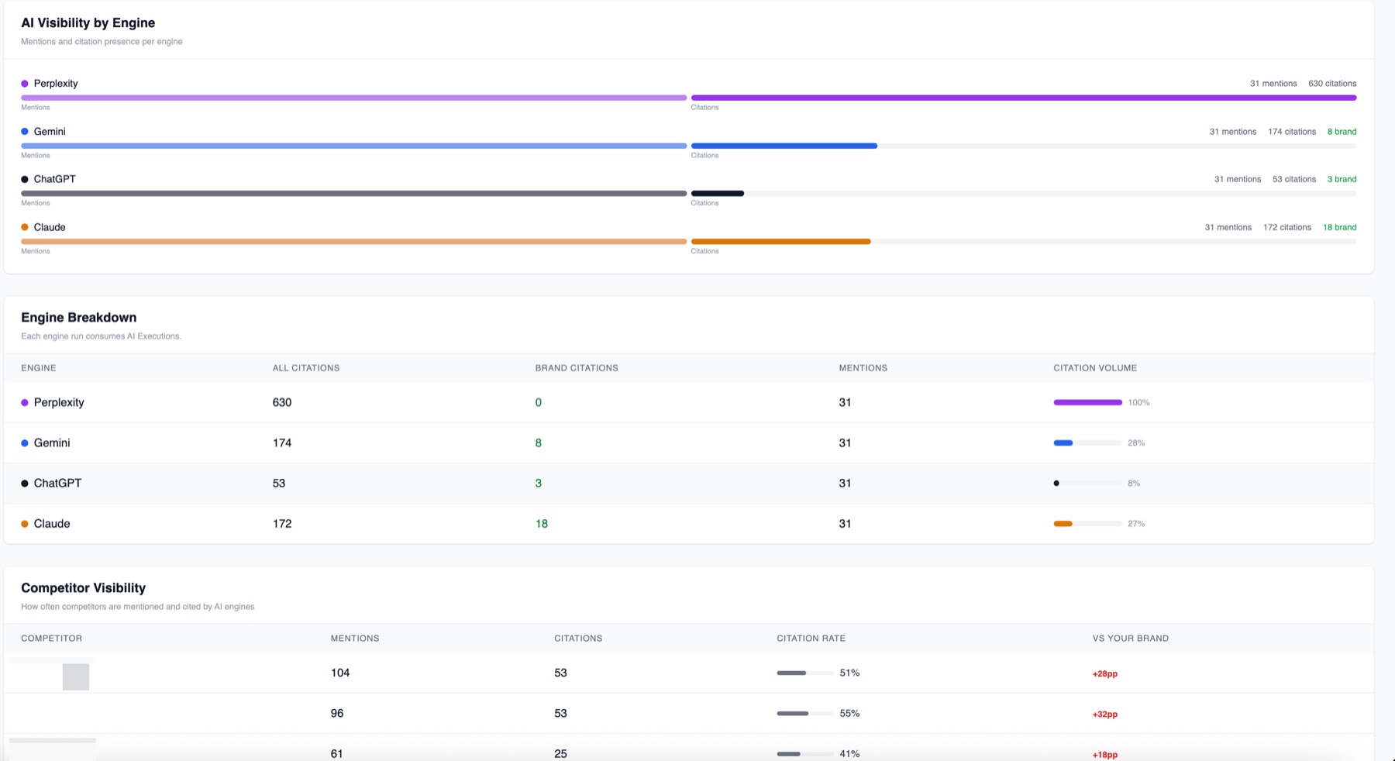The height and width of the screenshot is (761, 1395).
Task: Click Engine column header
Action: click(x=39, y=368)
